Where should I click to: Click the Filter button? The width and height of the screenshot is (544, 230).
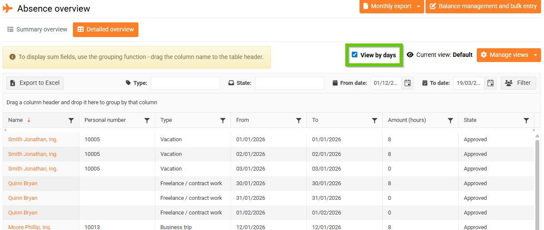point(518,83)
